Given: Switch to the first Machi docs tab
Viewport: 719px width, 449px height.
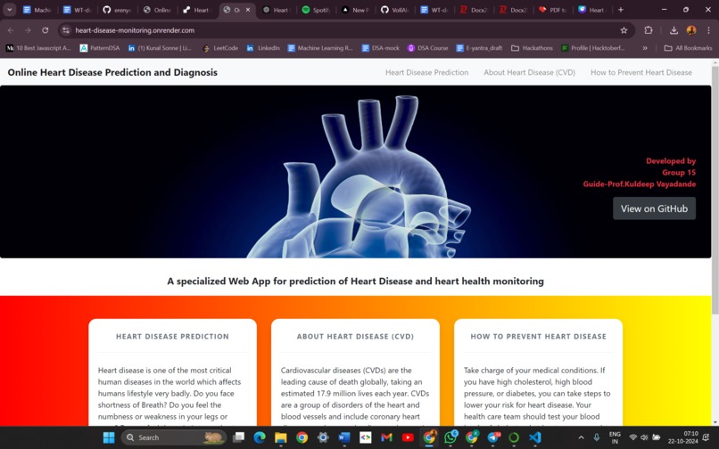Looking at the screenshot, I should (37, 10).
